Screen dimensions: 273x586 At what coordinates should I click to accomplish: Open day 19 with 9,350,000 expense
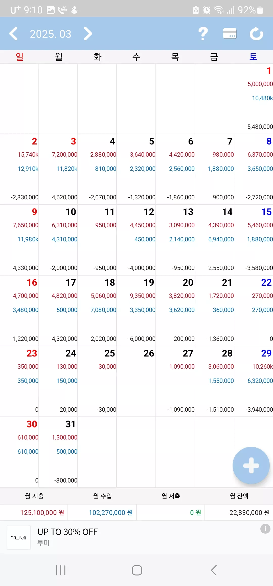click(136, 311)
